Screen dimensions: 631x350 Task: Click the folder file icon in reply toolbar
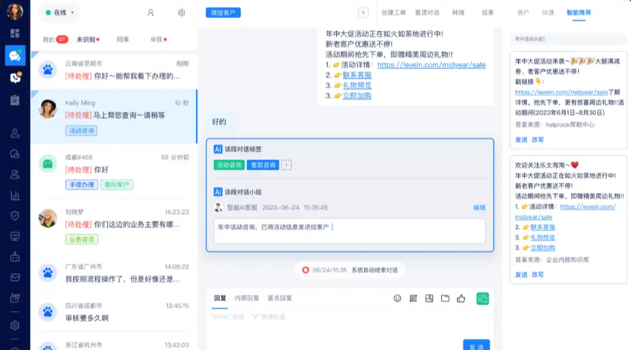[x=445, y=298]
